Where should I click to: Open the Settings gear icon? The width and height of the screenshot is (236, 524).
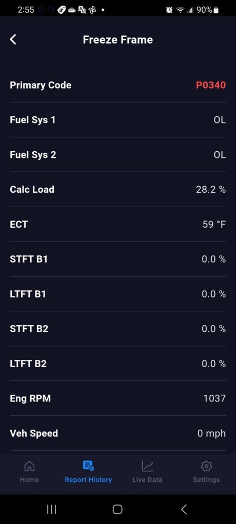coord(206,466)
